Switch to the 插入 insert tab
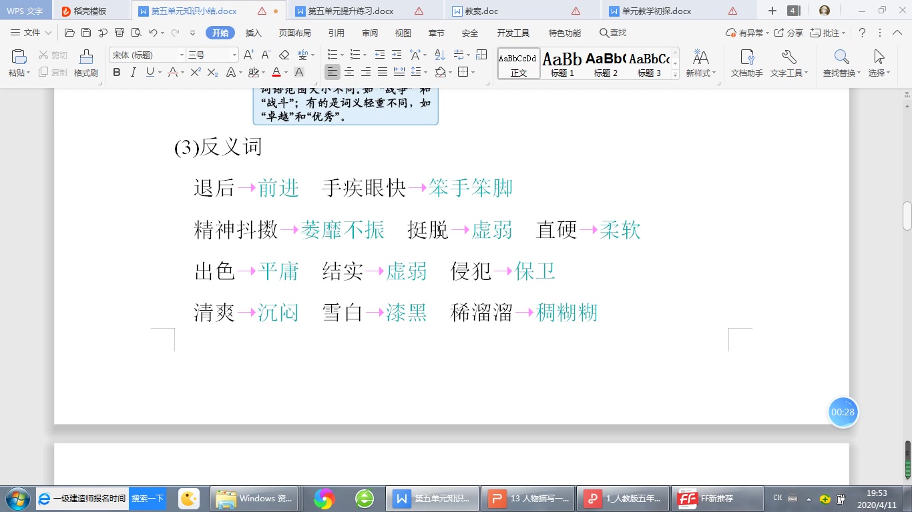The height and width of the screenshot is (512, 912). click(254, 33)
